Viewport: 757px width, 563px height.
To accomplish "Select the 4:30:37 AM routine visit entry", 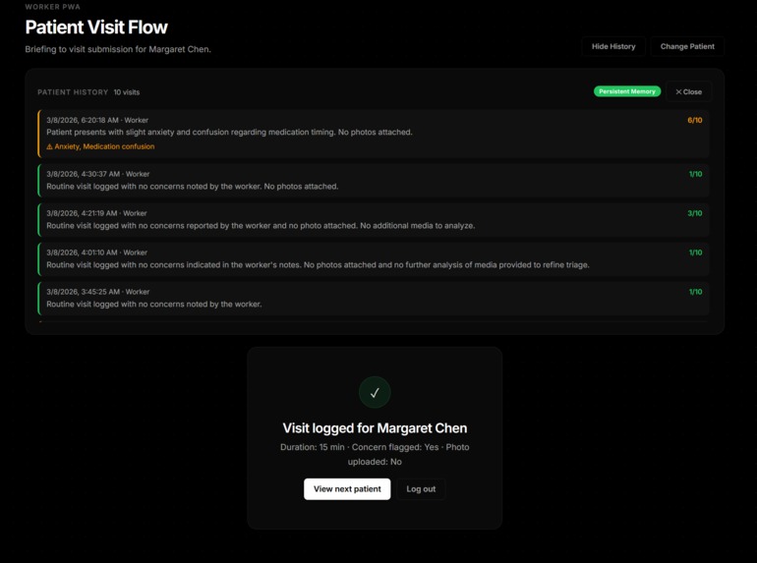I will (374, 181).
